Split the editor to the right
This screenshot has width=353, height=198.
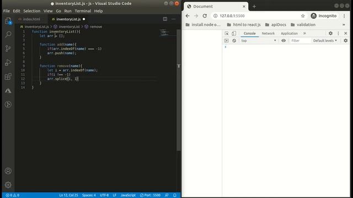coord(165,19)
